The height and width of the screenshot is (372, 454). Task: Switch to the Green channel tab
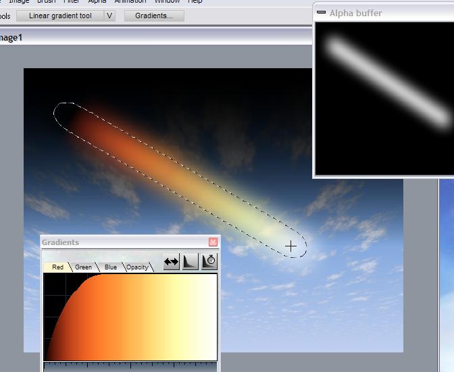coord(83,267)
